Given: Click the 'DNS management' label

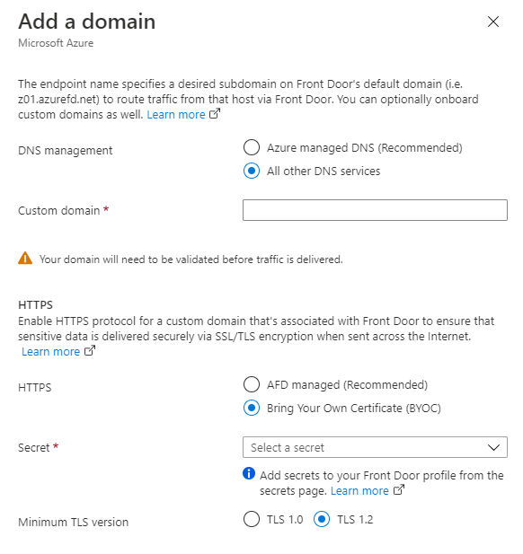Looking at the screenshot, I should tap(65, 151).
